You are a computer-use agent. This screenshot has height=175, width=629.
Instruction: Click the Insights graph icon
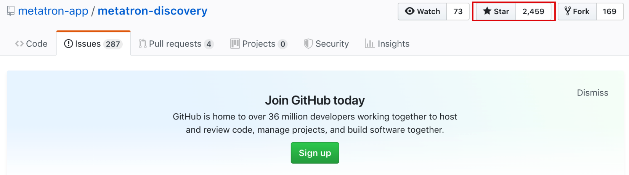[369, 44]
